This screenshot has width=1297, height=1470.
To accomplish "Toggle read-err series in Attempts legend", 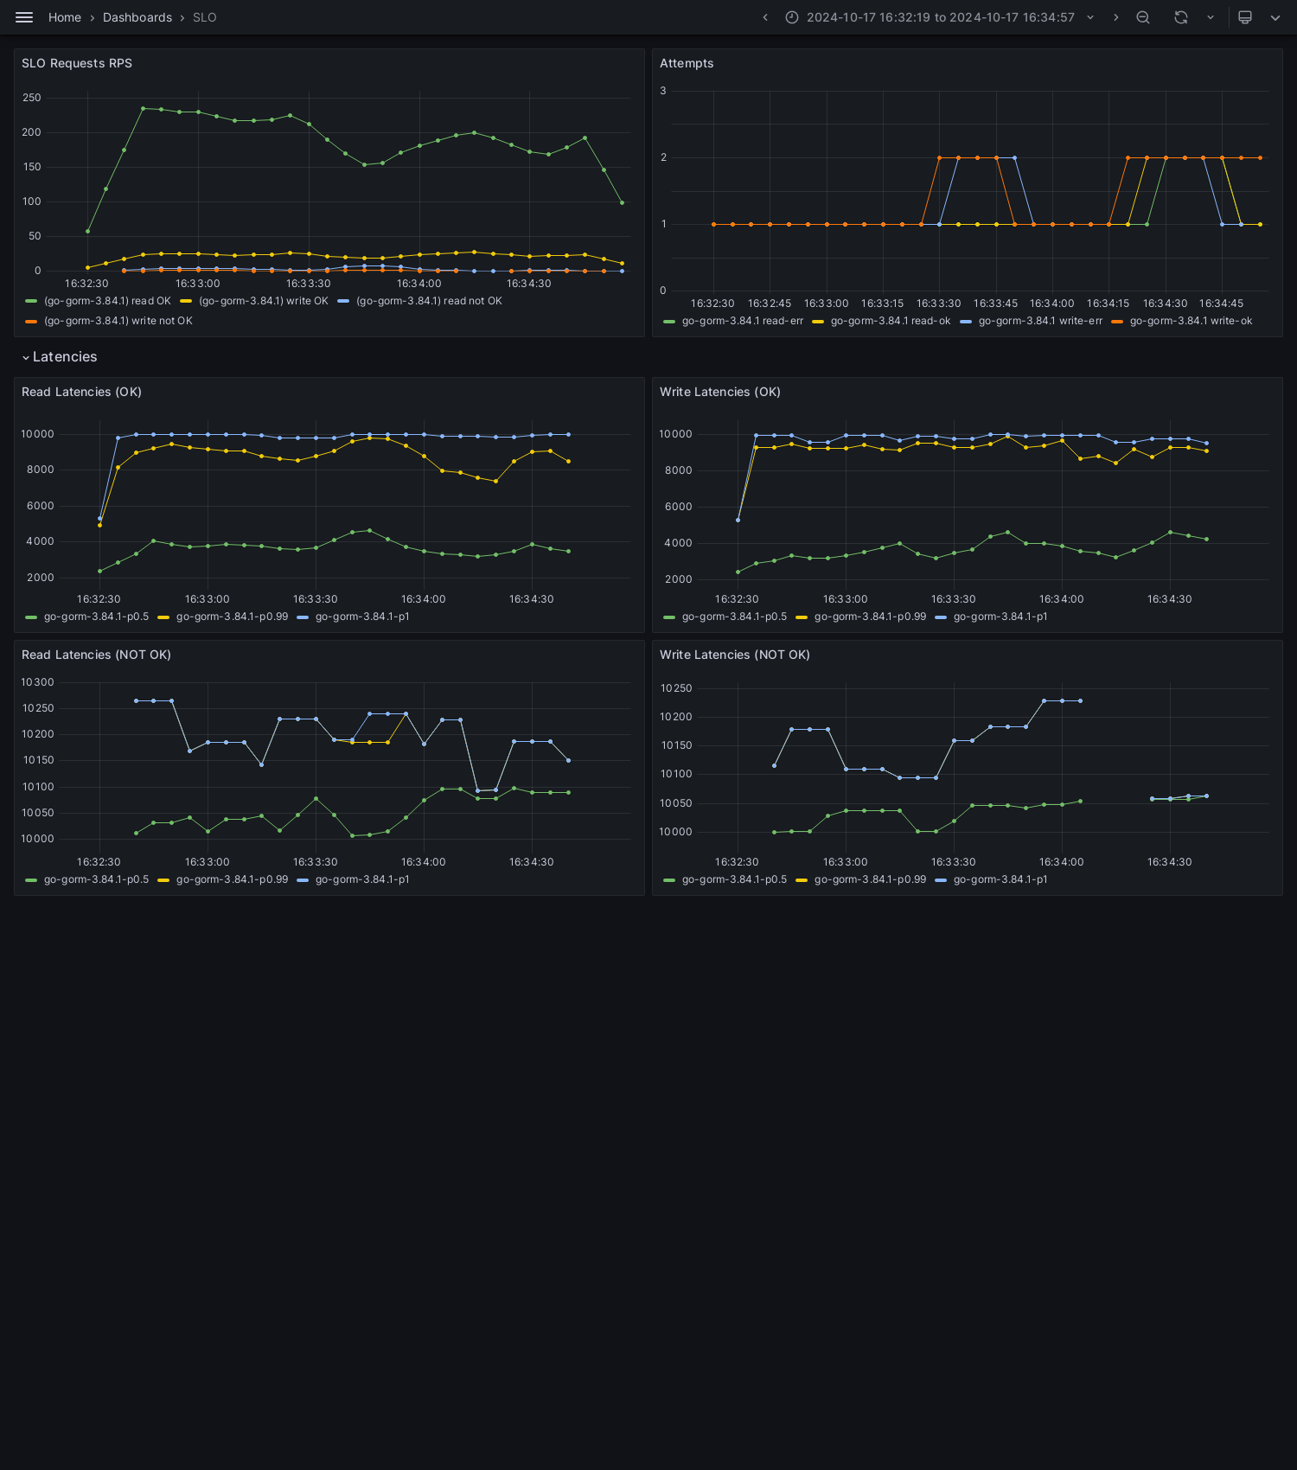I will coord(743,321).
